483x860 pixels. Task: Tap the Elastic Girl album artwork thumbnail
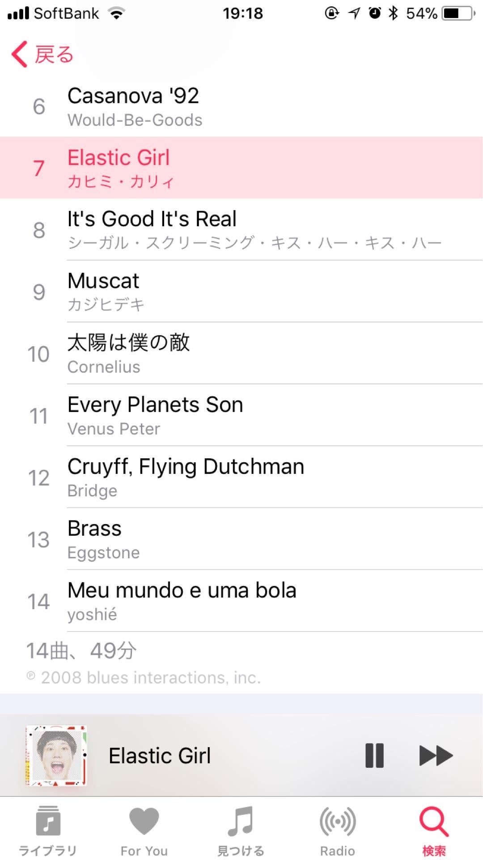click(56, 756)
